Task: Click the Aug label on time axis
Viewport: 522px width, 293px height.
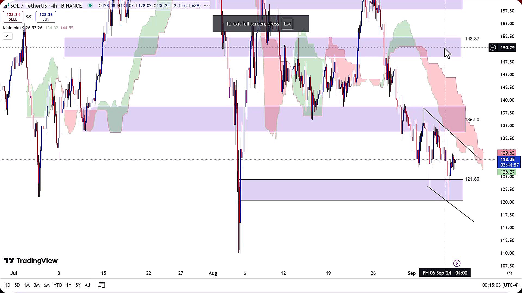Action: tap(213, 273)
